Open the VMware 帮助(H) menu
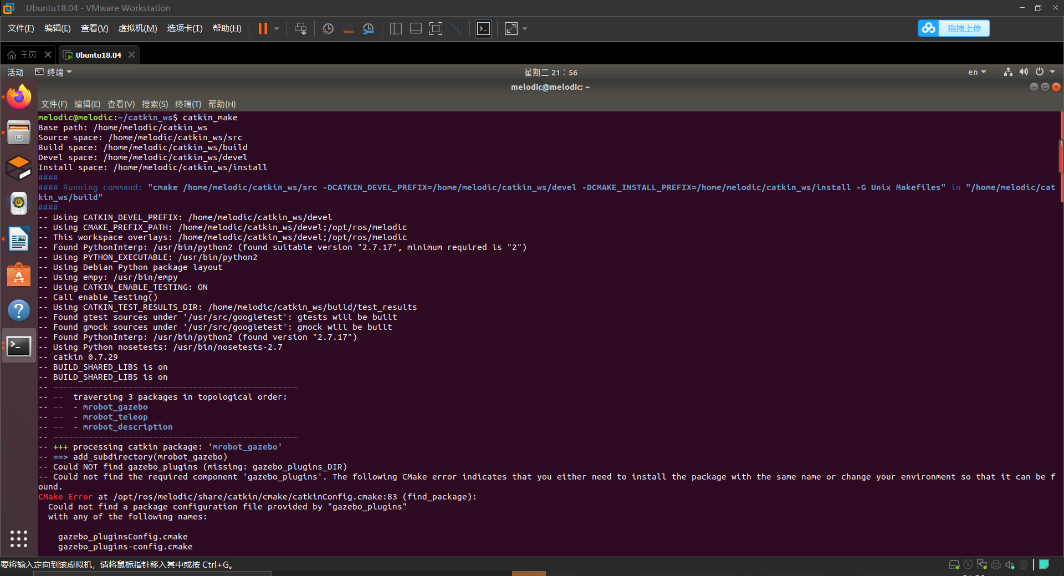The width and height of the screenshot is (1064, 576). [227, 28]
